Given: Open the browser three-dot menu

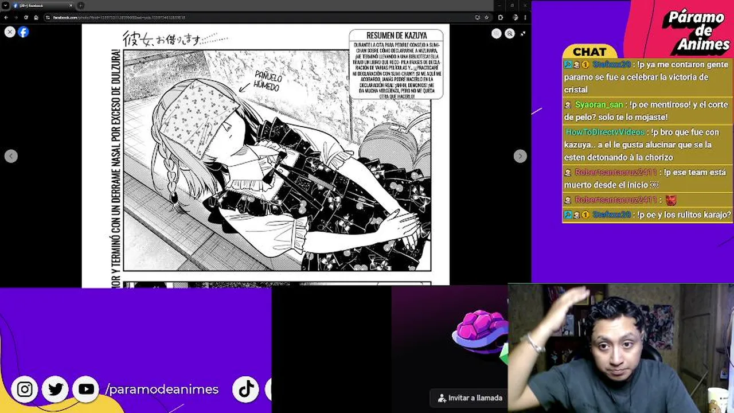Looking at the screenshot, I should pyautogui.click(x=525, y=17).
